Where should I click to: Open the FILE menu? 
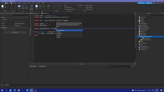[x=2, y=3]
